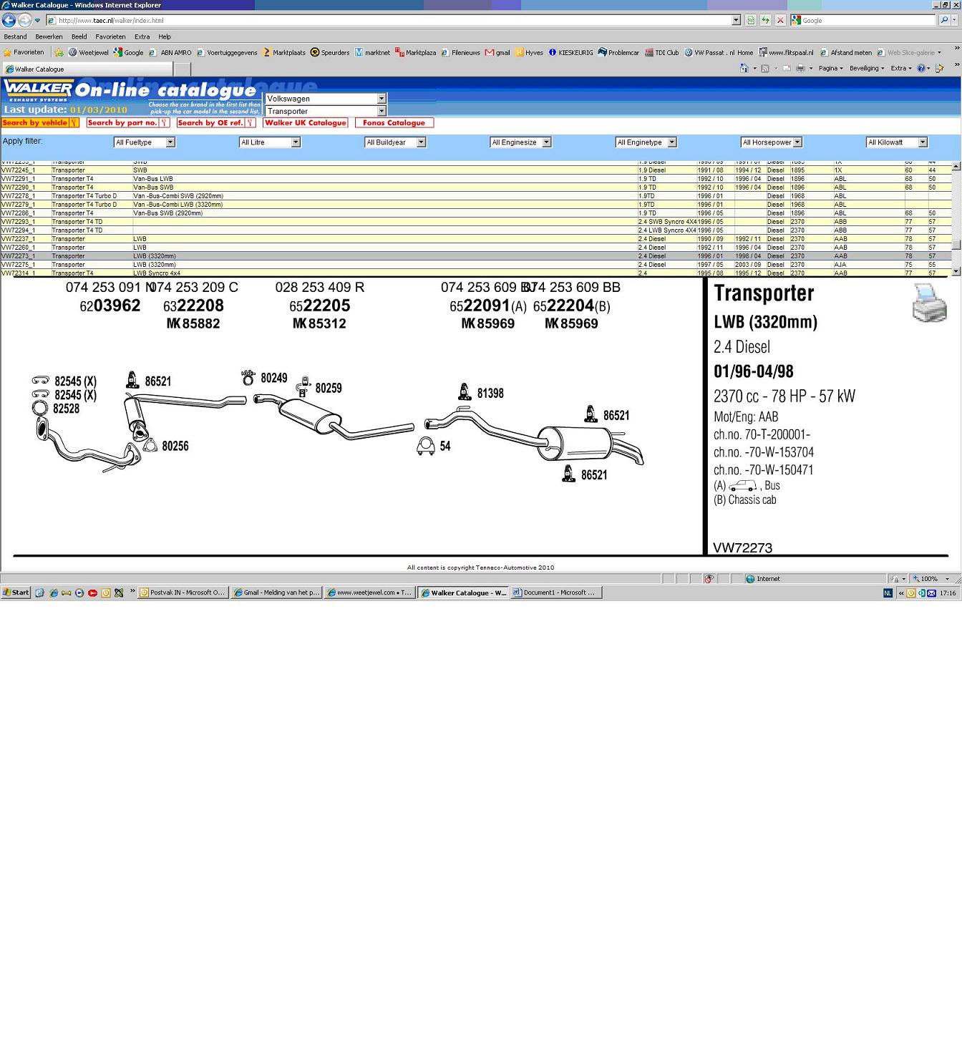962x1039 pixels.
Task: Click the Walker UK Catalogue button
Action: point(306,123)
